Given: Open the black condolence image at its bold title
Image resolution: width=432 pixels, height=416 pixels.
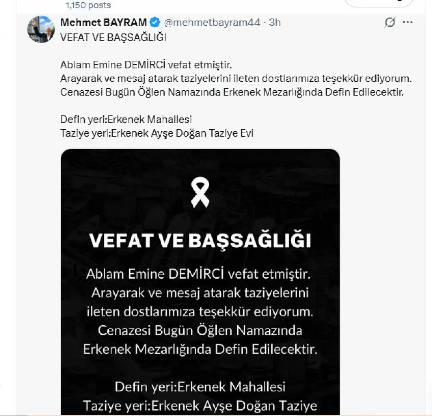Looking at the screenshot, I should [200, 240].
